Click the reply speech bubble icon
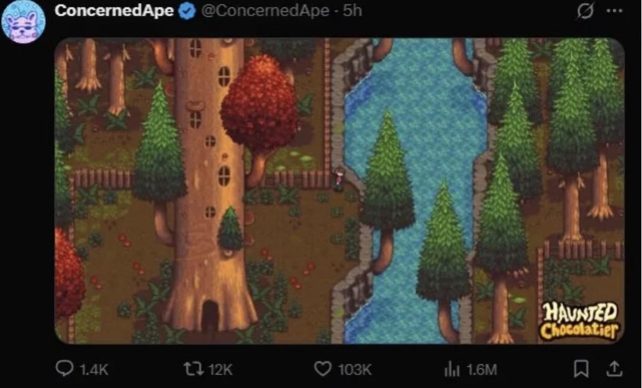Viewport: 642px width, 388px height. (x=65, y=369)
